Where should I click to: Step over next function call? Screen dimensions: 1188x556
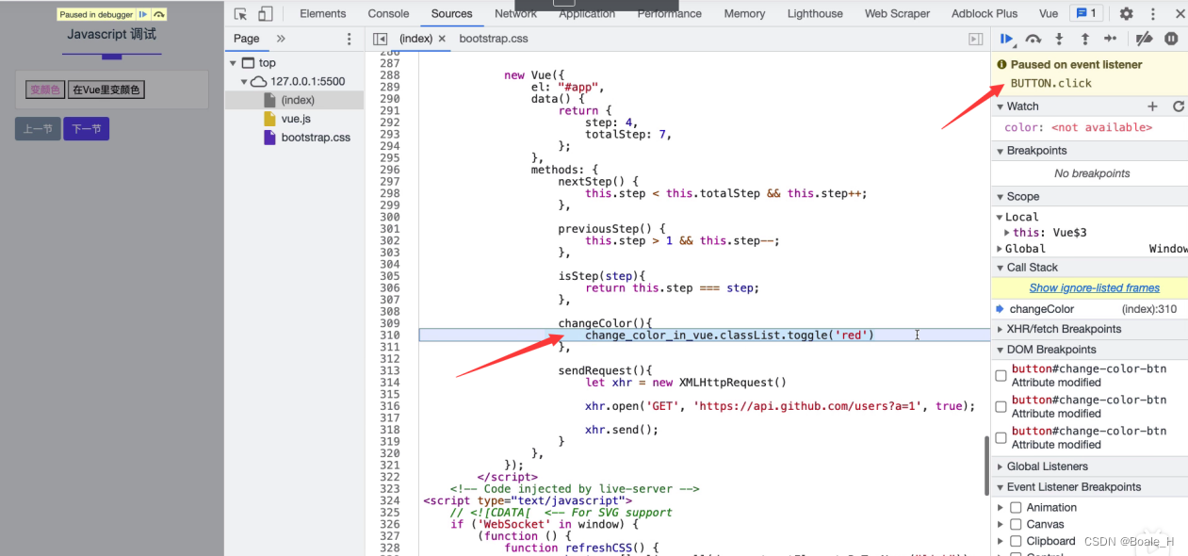coord(1033,39)
